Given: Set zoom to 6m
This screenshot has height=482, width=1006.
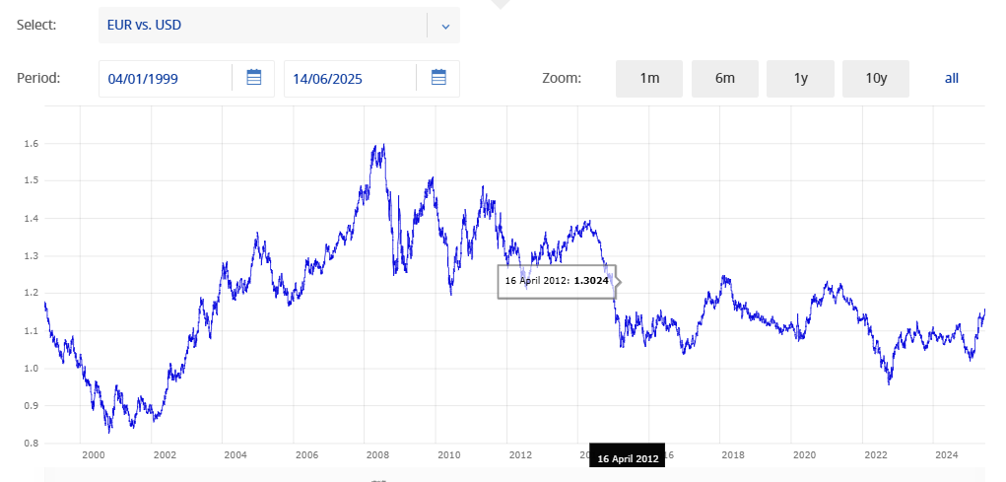Looking at the screenshot, I should (x=725, y=79).
